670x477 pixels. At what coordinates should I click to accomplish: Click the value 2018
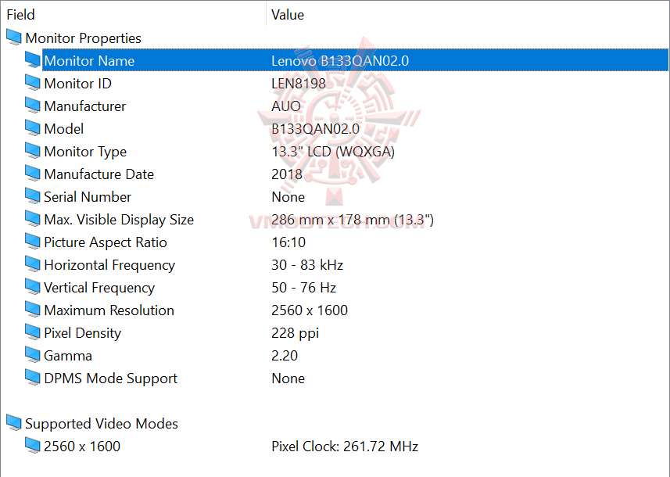287,174
